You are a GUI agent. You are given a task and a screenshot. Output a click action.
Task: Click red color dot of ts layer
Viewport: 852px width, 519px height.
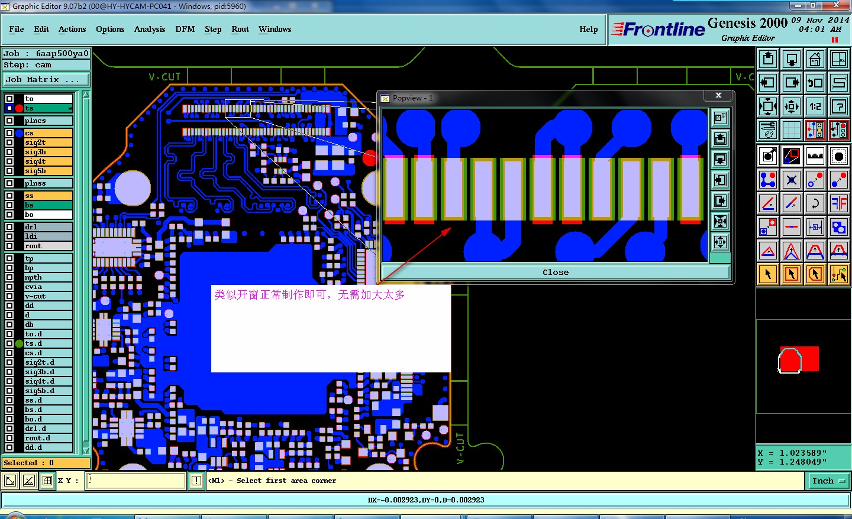click(19, 108)
